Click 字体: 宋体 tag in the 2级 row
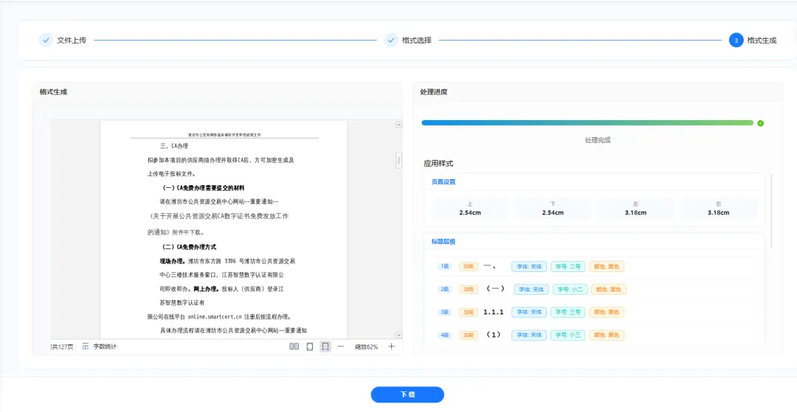 coord(531,289)
